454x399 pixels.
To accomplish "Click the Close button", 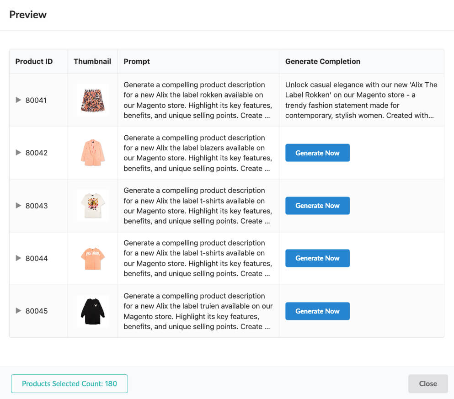I will click(427, 383).
